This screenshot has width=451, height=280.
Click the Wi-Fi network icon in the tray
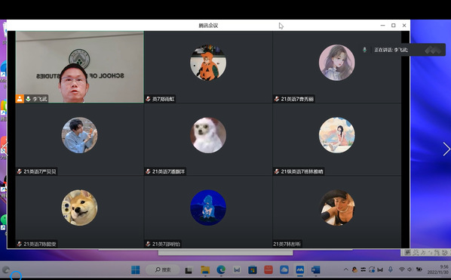(x=402, y=269)
